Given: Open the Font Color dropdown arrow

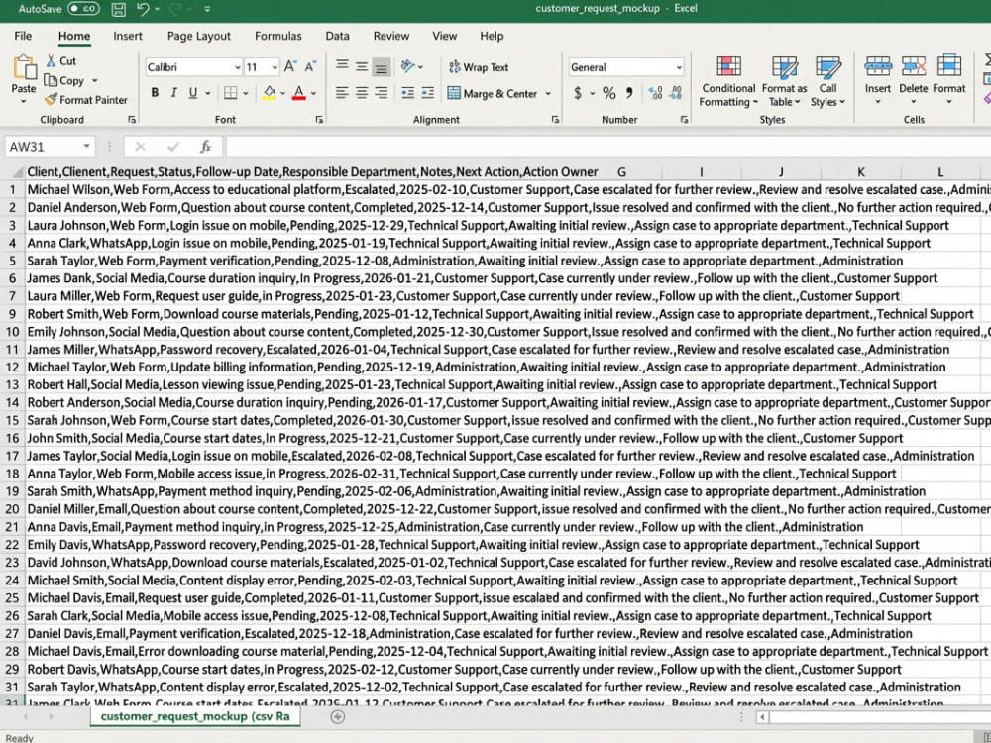Looking at the screenshot, I should [x=313, y=93].
